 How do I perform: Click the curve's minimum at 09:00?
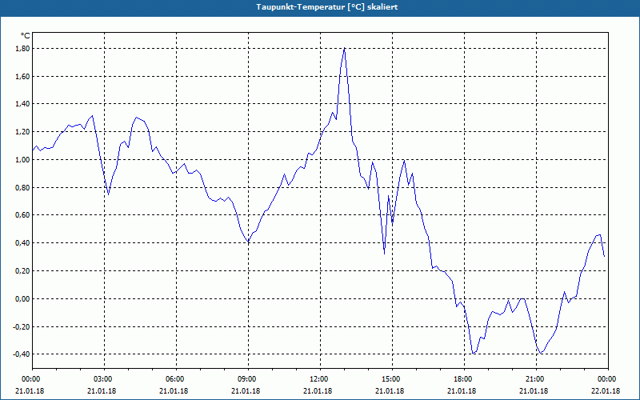click(248, 242)
